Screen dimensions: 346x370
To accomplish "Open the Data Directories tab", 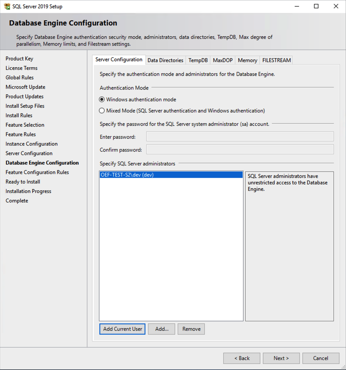I will coord(165,60).
